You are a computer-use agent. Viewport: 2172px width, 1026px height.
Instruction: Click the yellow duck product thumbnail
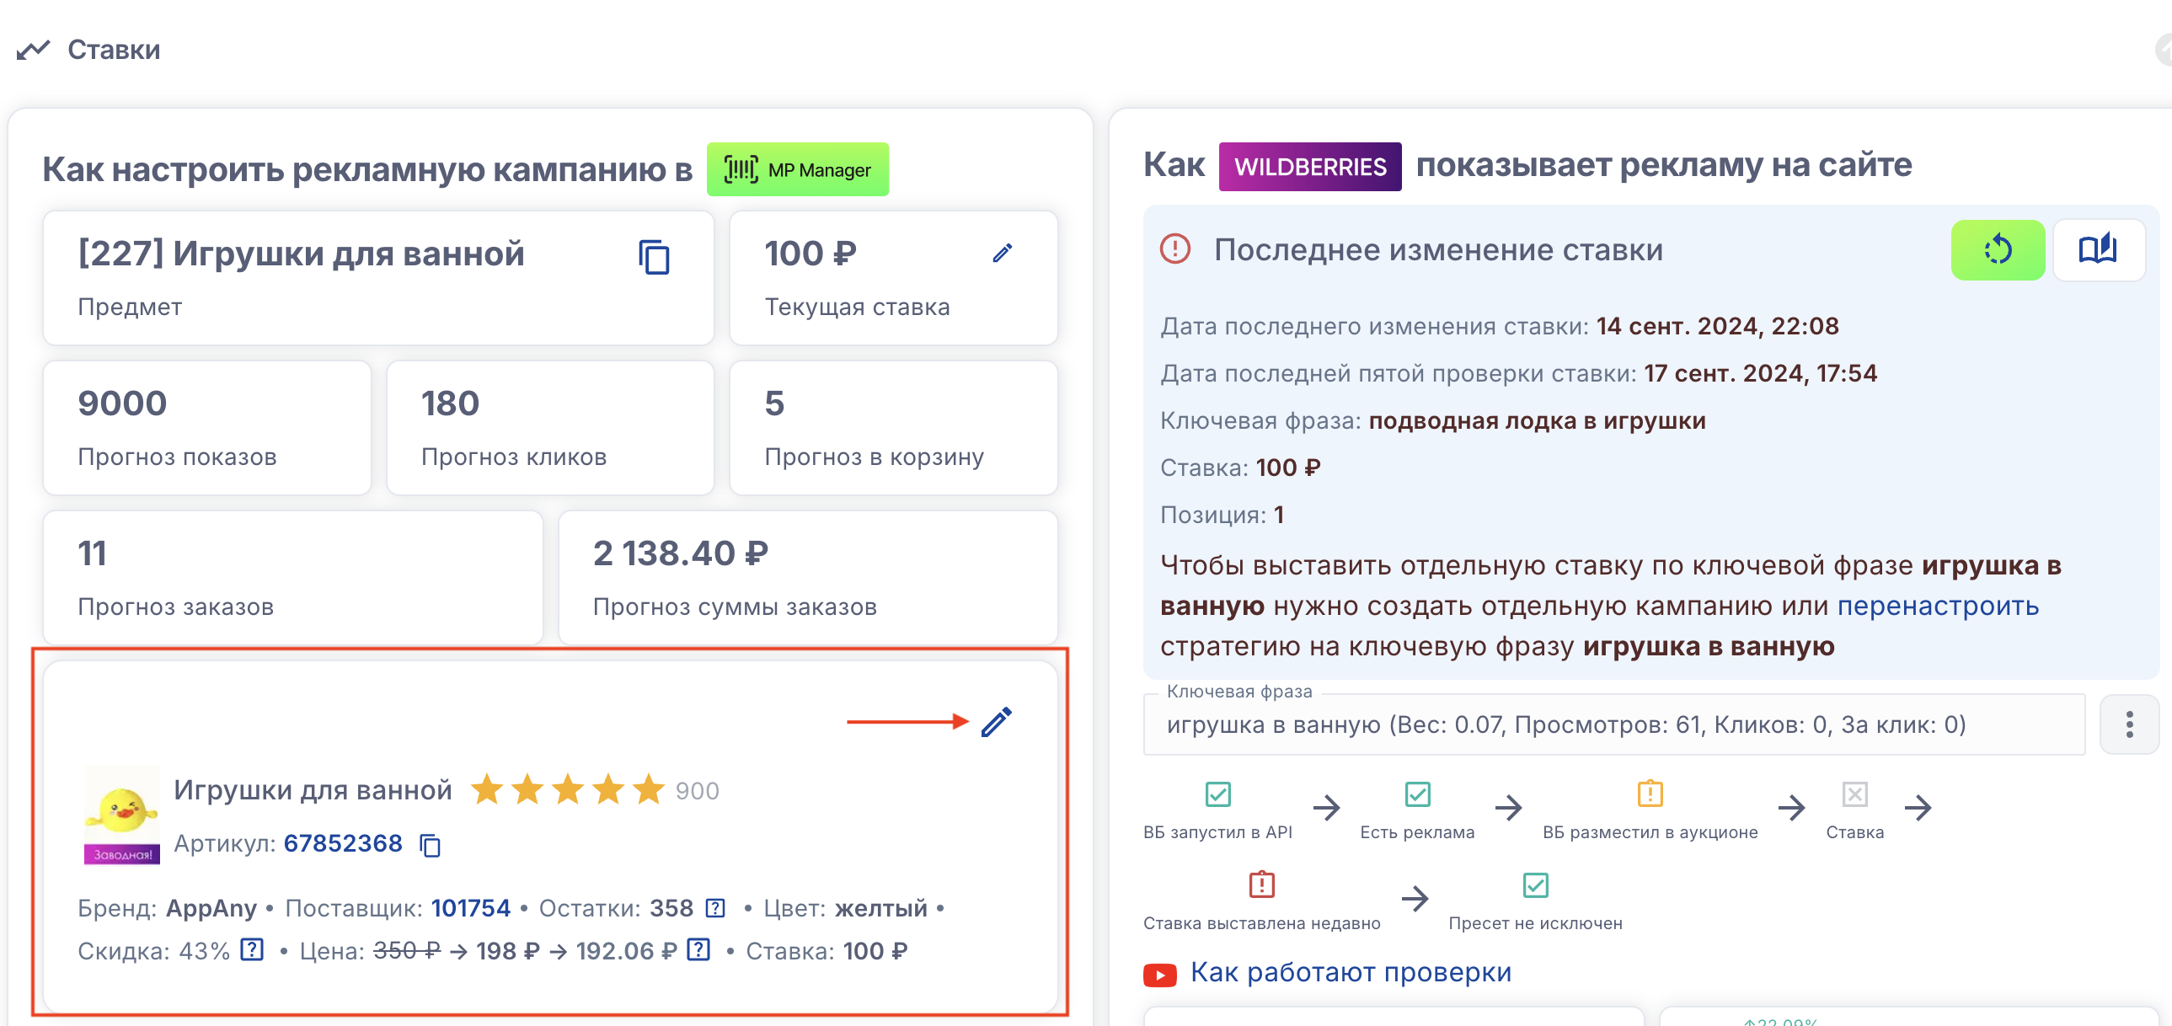(121, 815)
